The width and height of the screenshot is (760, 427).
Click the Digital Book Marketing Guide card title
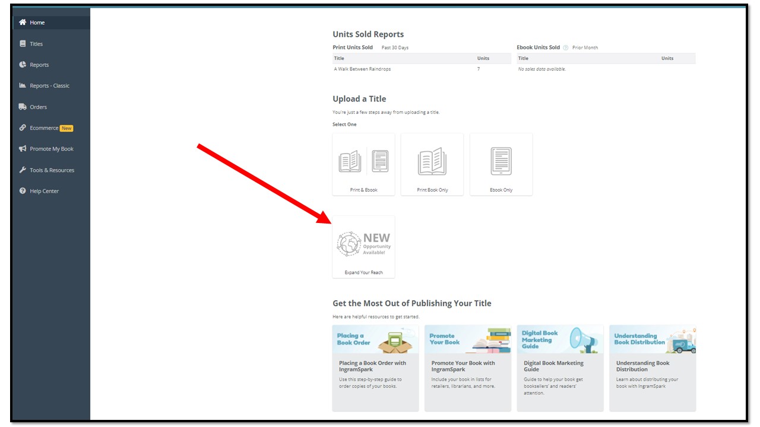[x=553, y=366]
